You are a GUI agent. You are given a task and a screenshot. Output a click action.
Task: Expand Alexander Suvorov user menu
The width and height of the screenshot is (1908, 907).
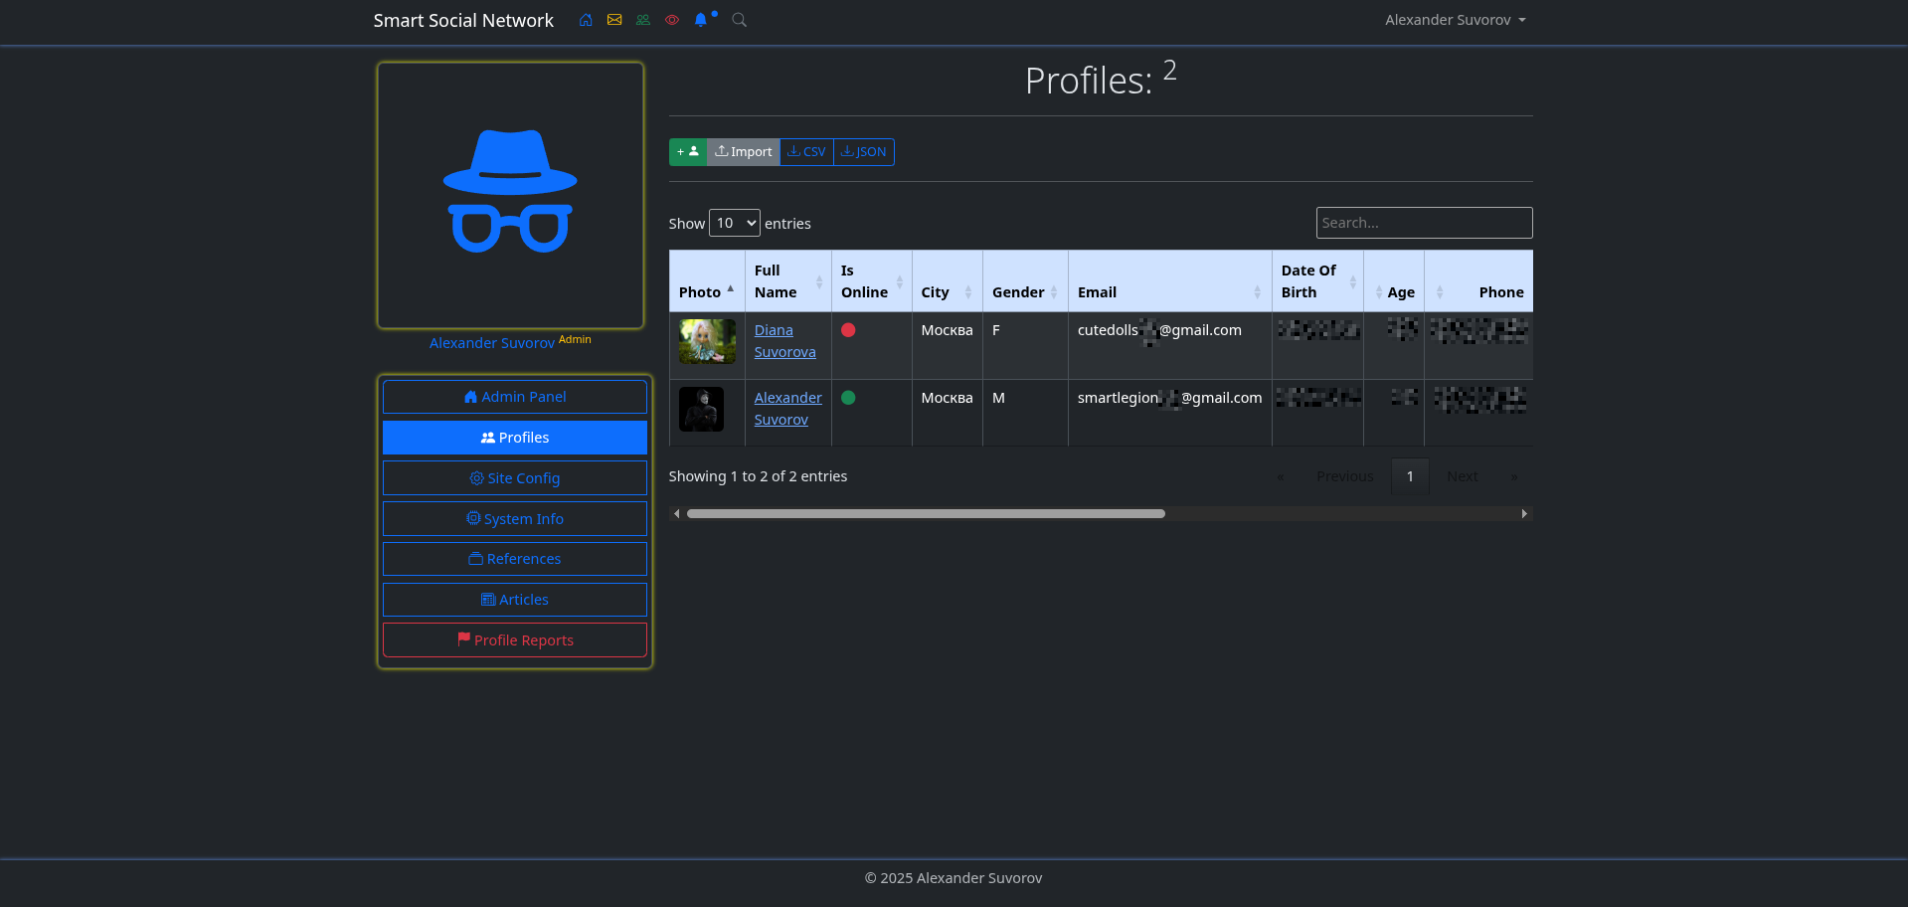[1455, 20]
